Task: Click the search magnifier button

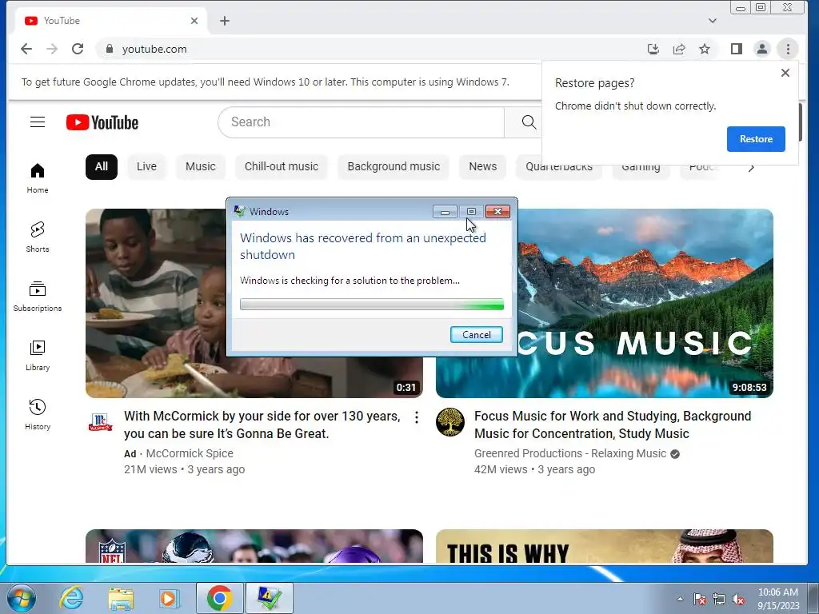Action: (x=529, y=122)
